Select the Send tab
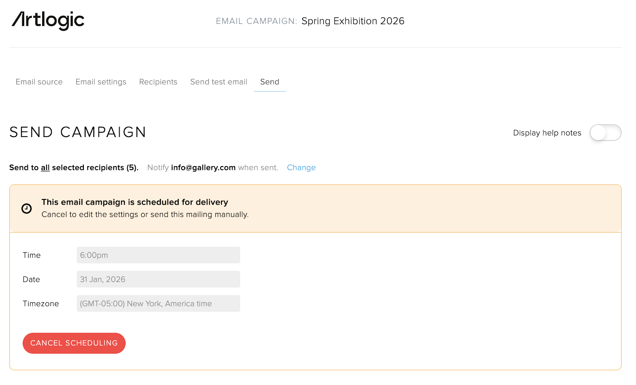 click(270, 82)
